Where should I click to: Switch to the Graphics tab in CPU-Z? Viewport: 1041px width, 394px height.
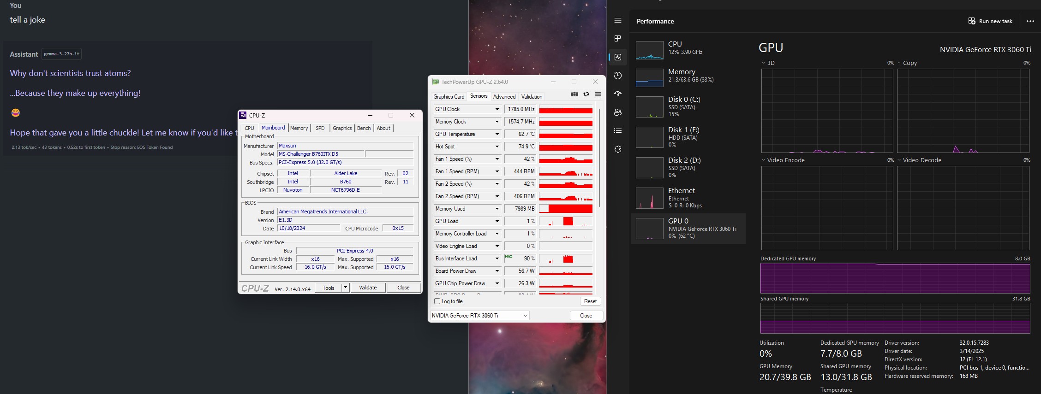click(x=342, y=128)
